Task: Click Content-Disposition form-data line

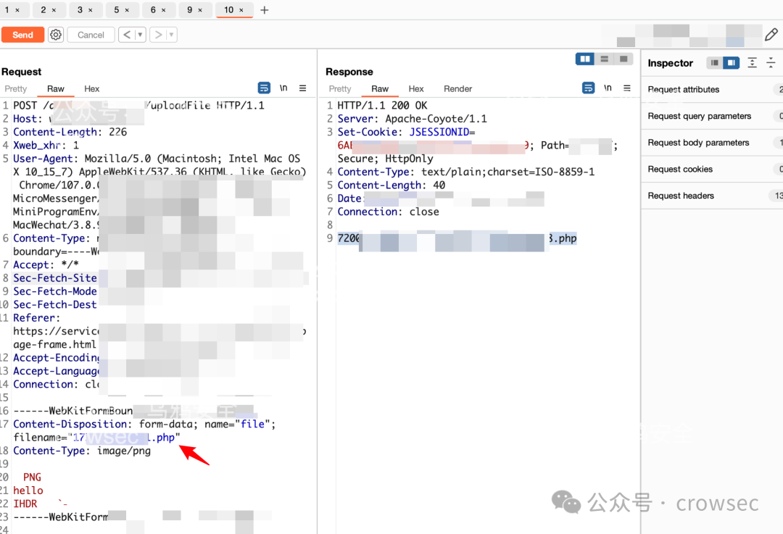Action: click(x=144, y=424)
